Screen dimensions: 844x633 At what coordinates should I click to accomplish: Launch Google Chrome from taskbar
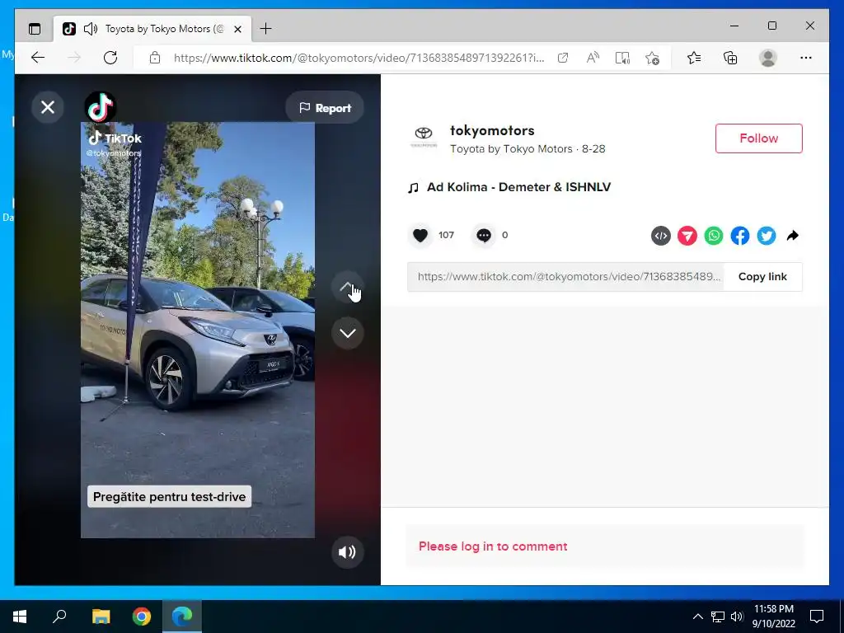coord(142,617)
